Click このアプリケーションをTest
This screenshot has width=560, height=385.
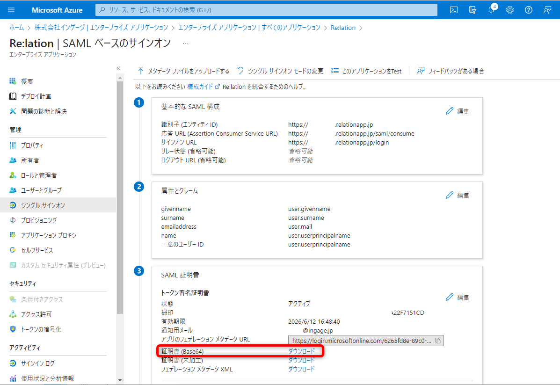click(x=366, y=71)
